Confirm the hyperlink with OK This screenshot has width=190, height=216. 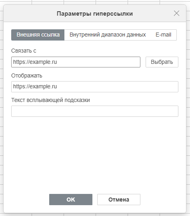[x=71, y=200]
